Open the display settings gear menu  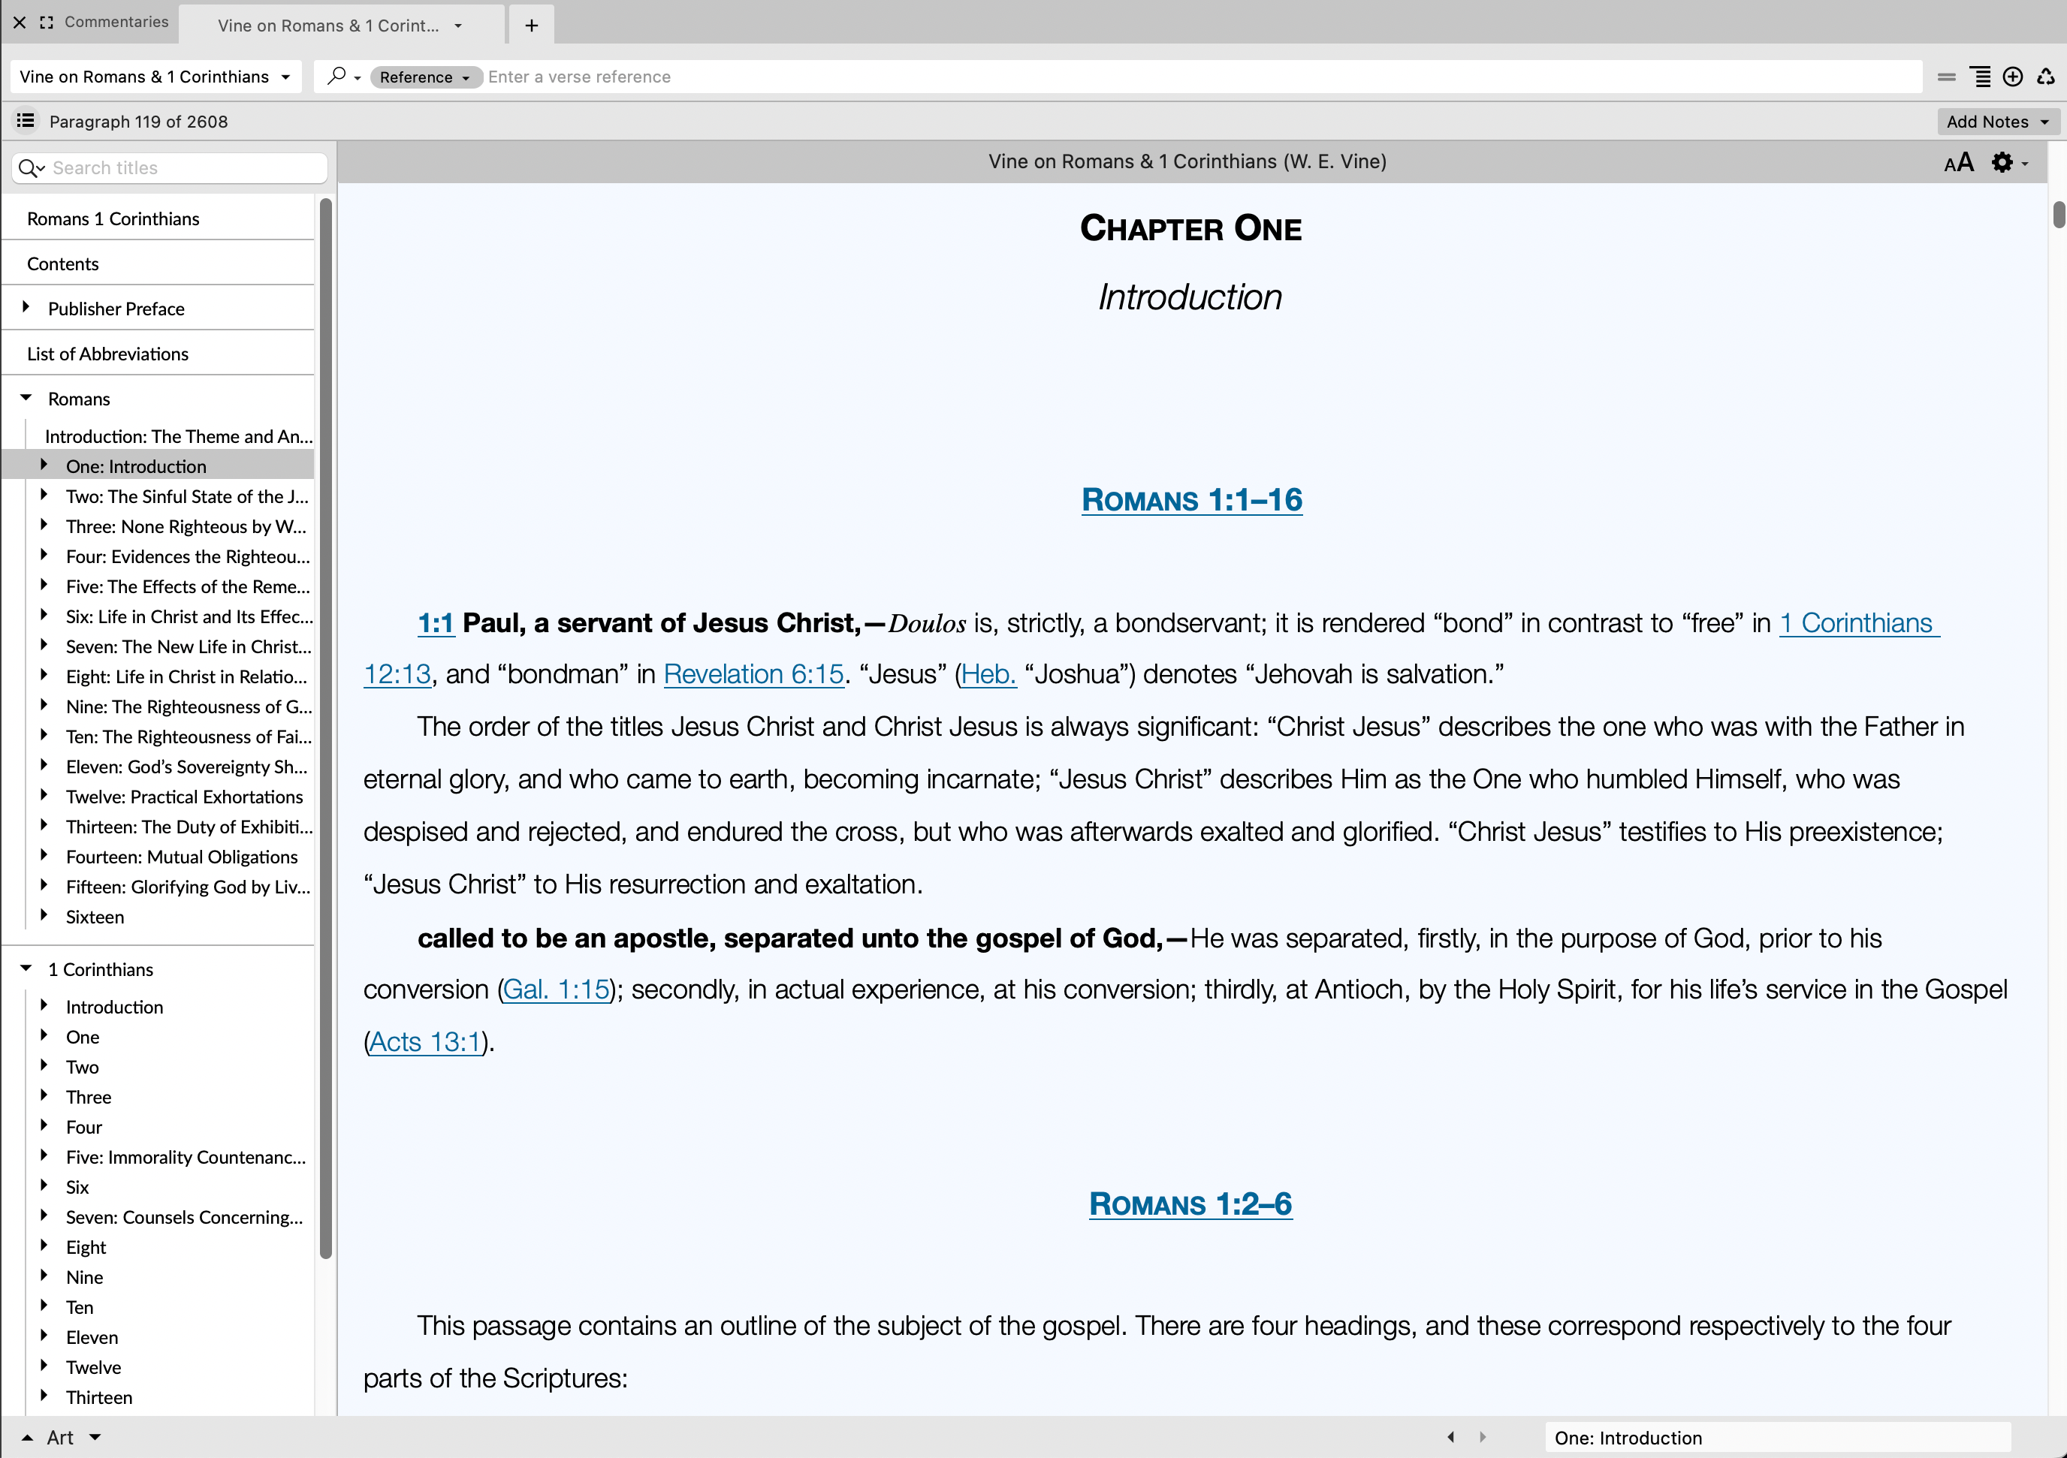point(2008,163)
